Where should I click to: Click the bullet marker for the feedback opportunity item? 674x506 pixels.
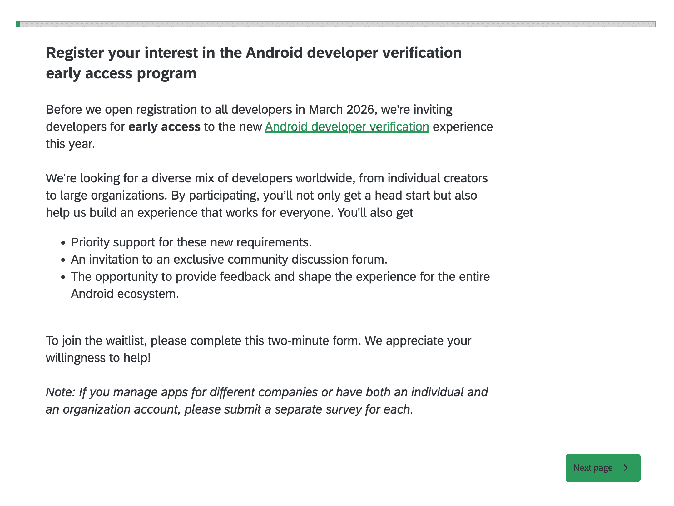click(63, 277)
